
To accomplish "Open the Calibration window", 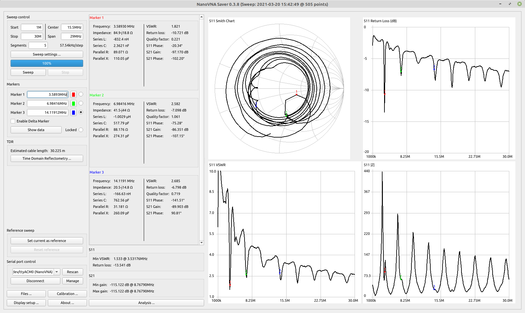I will (67, 294).
